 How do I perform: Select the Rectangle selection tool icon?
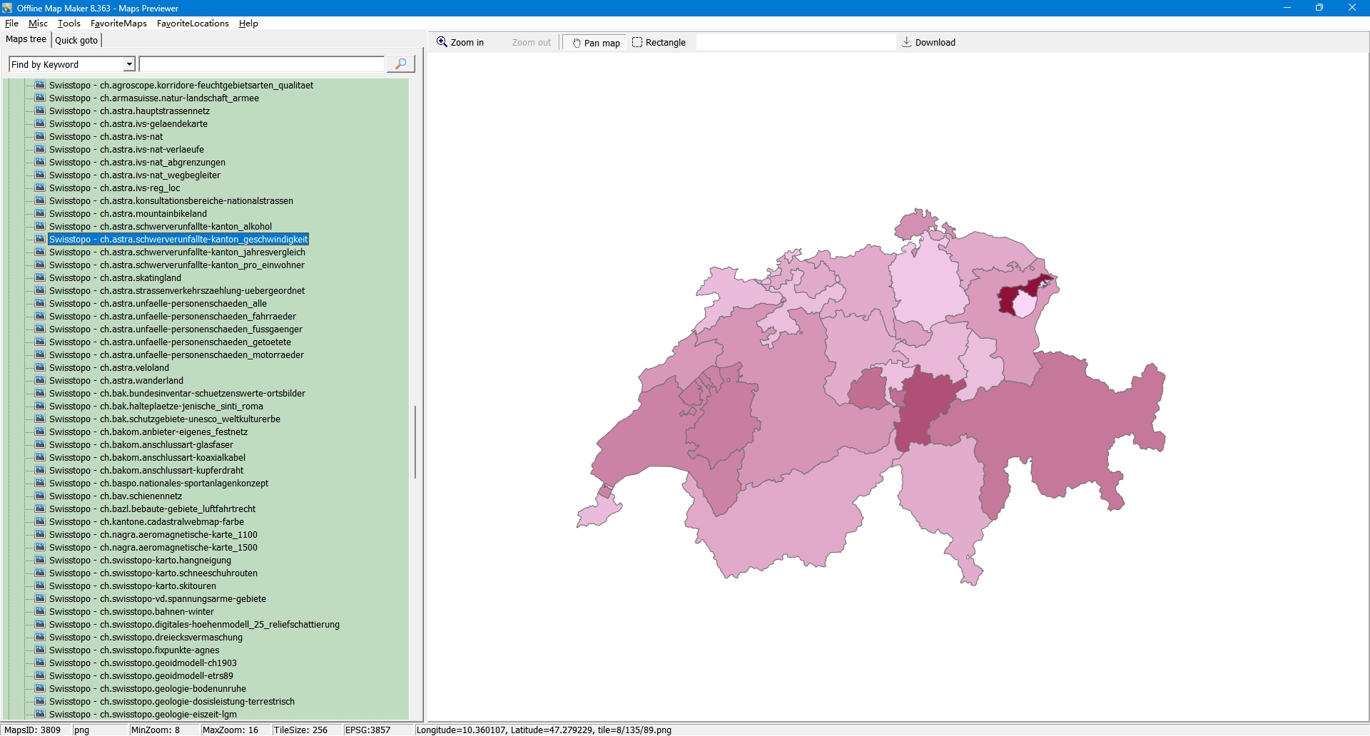click(x=637, y=42)
